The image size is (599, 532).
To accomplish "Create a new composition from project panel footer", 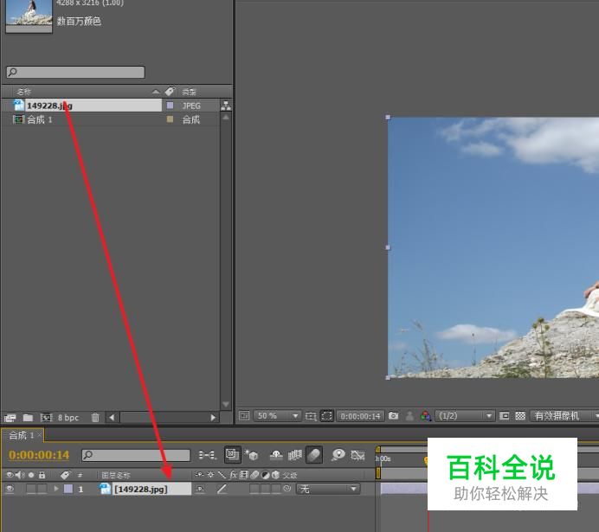I will [x=46, y=418].
